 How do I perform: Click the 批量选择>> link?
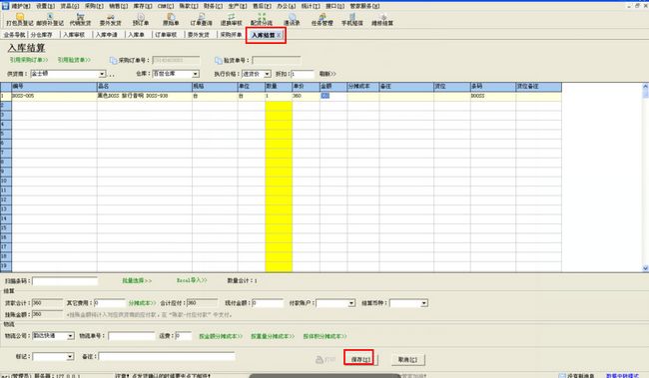tap(137, 281)
